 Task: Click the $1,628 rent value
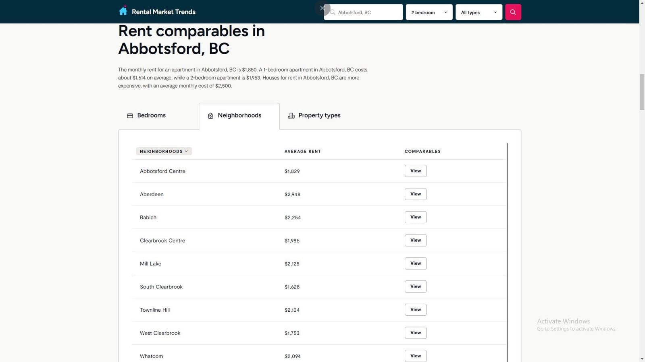pyautogui.click(x=292, y=287)
